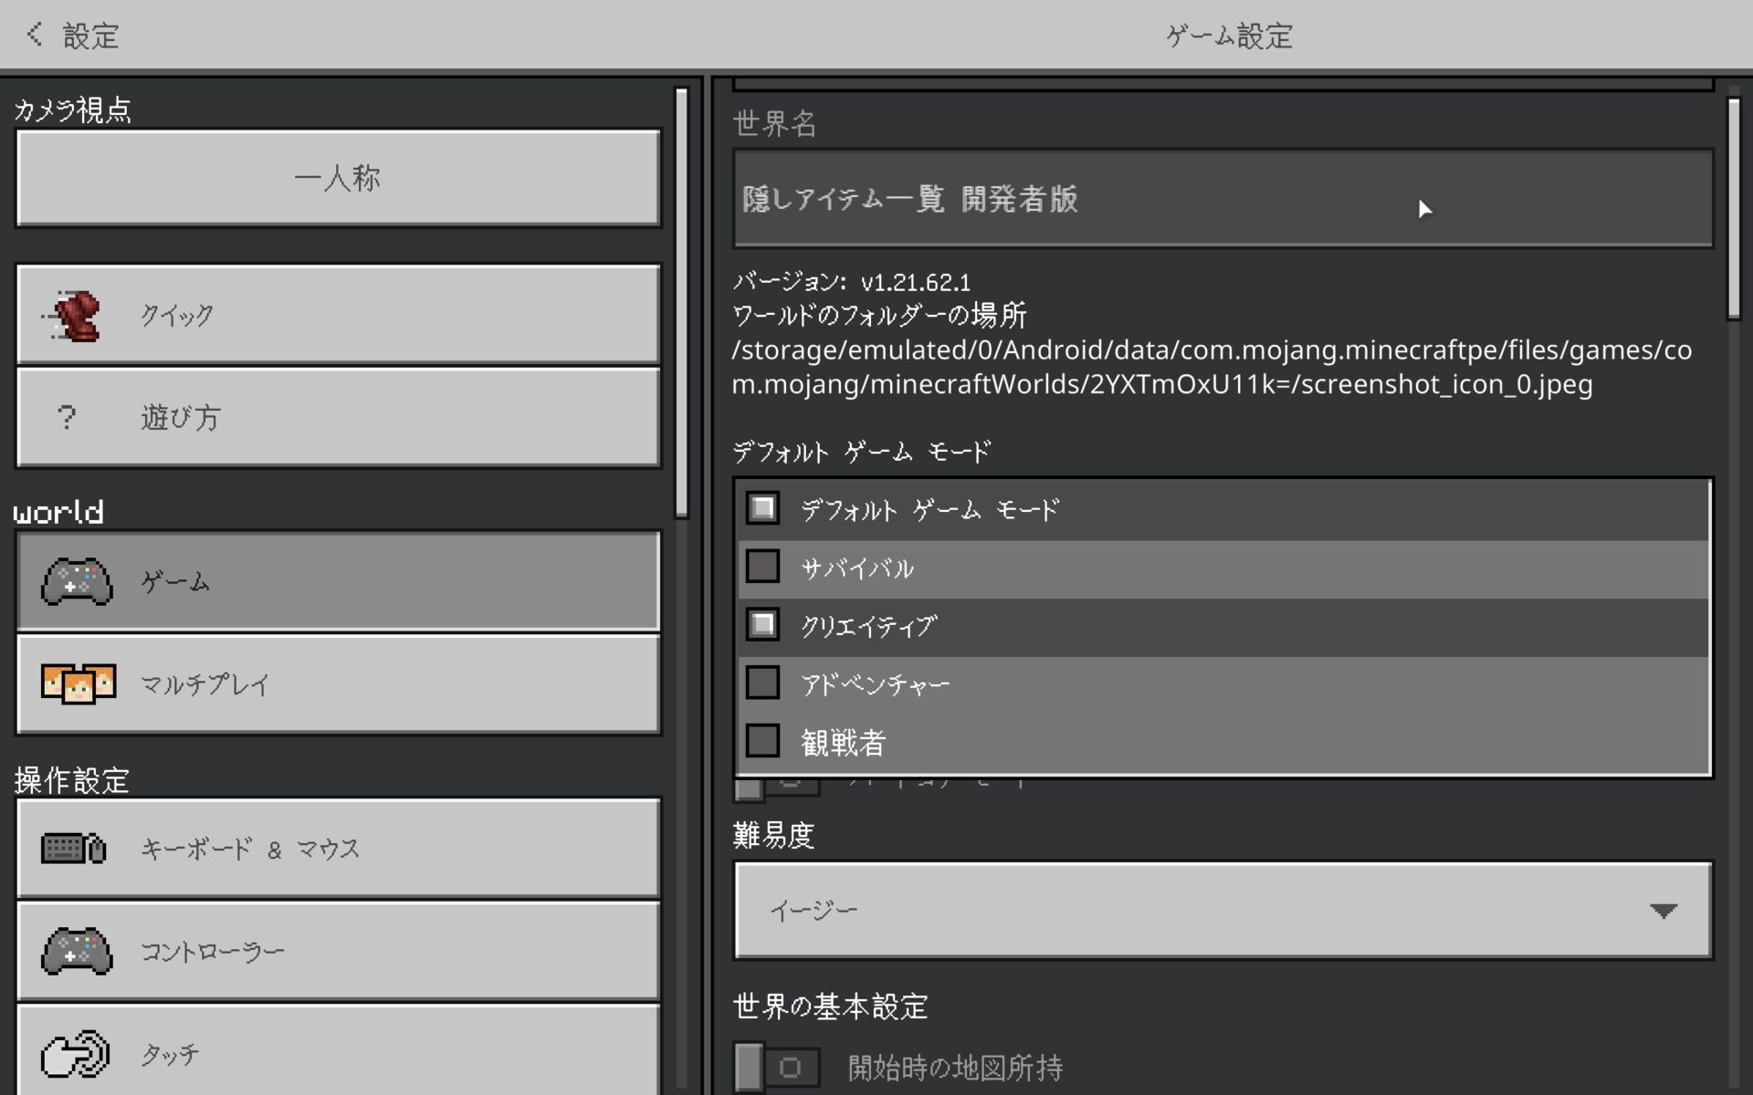Click the ワールドのフォルダーの場所 label
1753x1095 pixels.
coord(879,316)
